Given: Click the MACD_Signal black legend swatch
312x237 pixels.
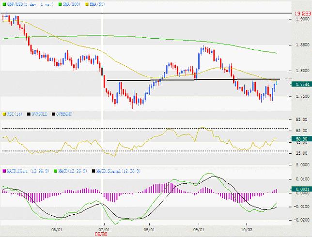Looking at the screenshot, I should [x=94, y=171].
